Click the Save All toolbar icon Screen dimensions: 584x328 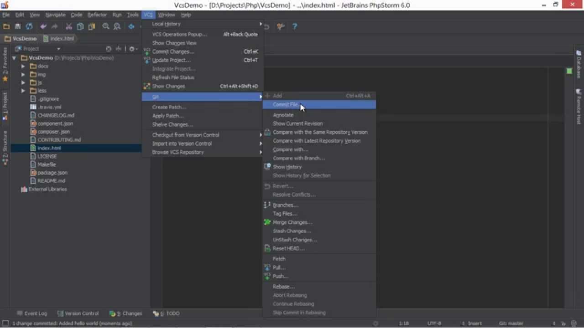[18, 27]
